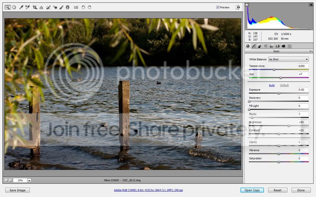Click the Save Image button
The image size is (316, 197).
coord(18,190)
